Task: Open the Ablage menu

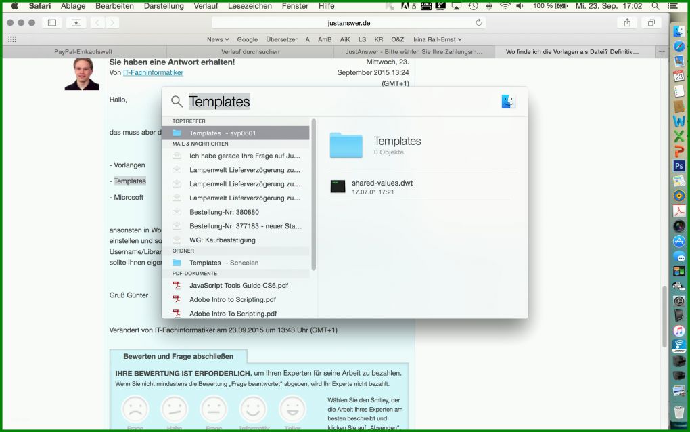Action: pos(73,6)
